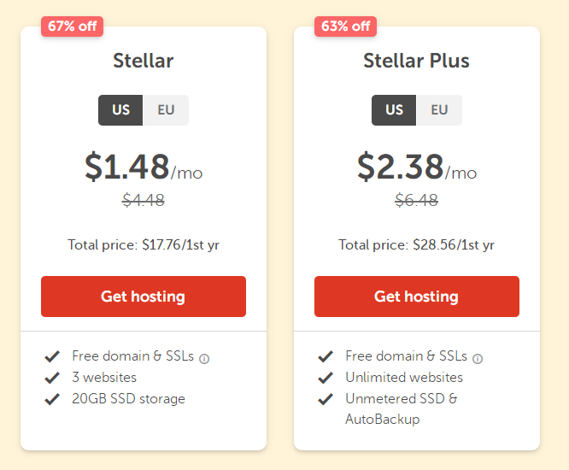Click the Stellar plan title
Viewport: 569px width, 470px height.
144,61
